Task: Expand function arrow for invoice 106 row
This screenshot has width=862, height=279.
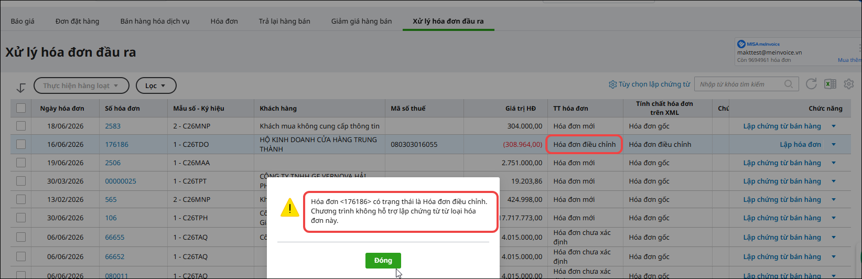Action: click(x=834, y=218)
